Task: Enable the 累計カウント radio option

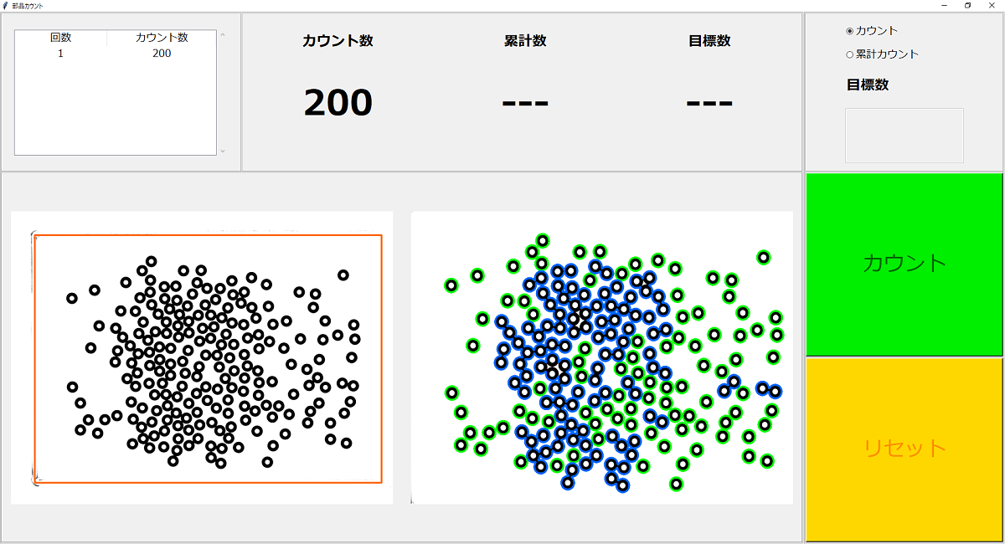Action: [x=850, y=54]
